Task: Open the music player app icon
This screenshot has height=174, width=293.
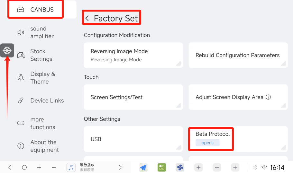Action: tap(71, 167)
